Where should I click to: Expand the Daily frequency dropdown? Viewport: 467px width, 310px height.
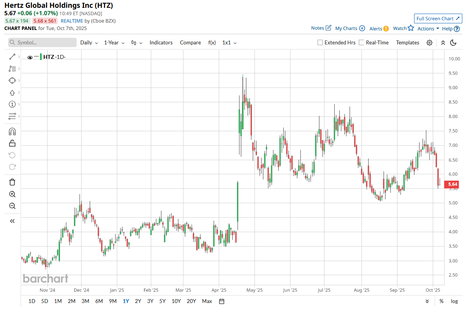pos(89,43)
